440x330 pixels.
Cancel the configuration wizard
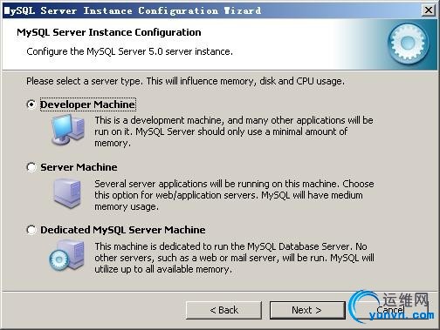point(390,310)
